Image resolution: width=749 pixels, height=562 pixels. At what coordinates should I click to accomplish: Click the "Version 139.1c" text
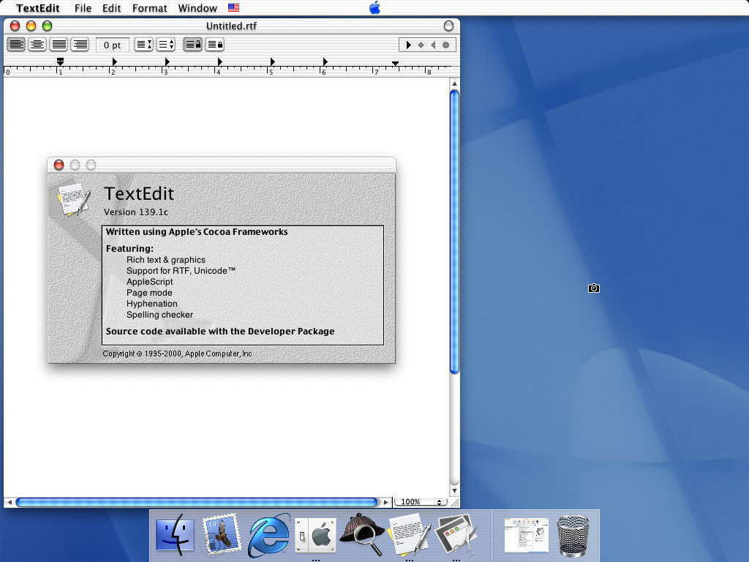click(135, 212)
